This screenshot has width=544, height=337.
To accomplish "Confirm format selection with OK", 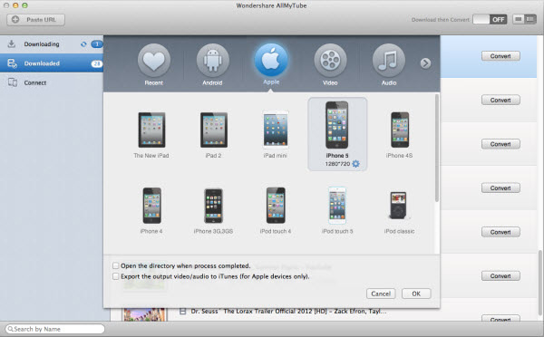I will 416,294.
